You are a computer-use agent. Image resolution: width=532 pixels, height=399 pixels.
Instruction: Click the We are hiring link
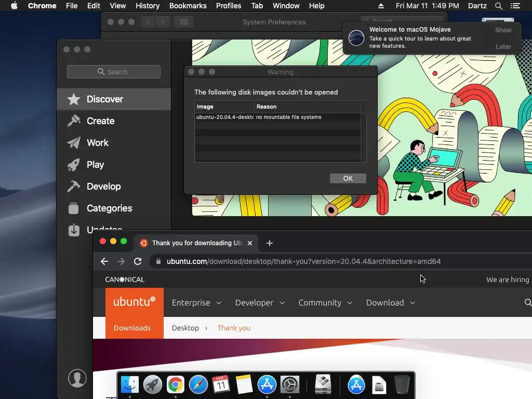point(508,280)
